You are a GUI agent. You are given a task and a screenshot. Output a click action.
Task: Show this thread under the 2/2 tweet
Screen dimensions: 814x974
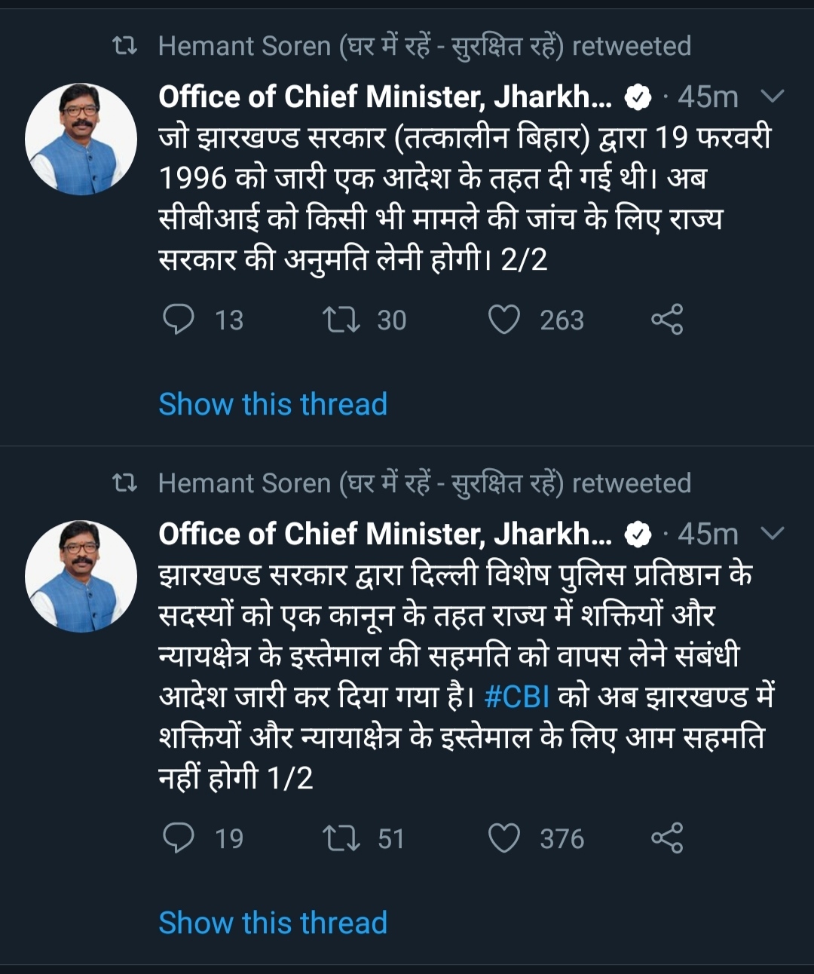point(273,404)
